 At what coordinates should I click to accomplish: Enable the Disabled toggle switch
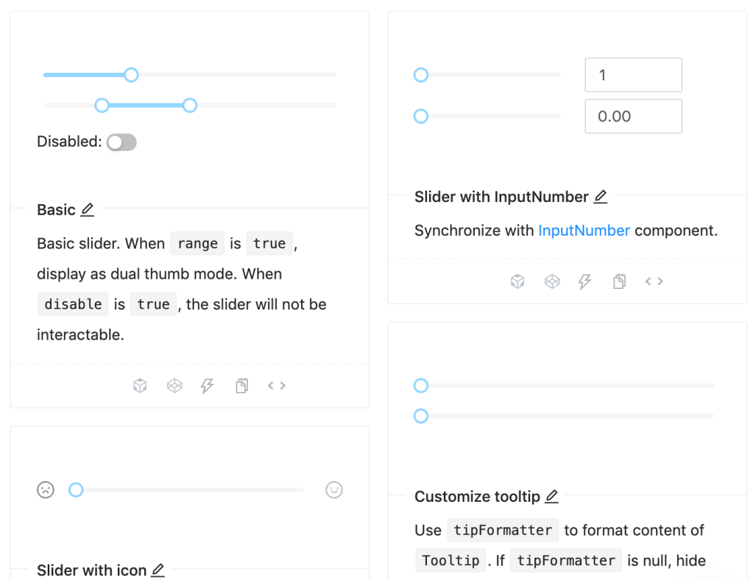point(121,141)
